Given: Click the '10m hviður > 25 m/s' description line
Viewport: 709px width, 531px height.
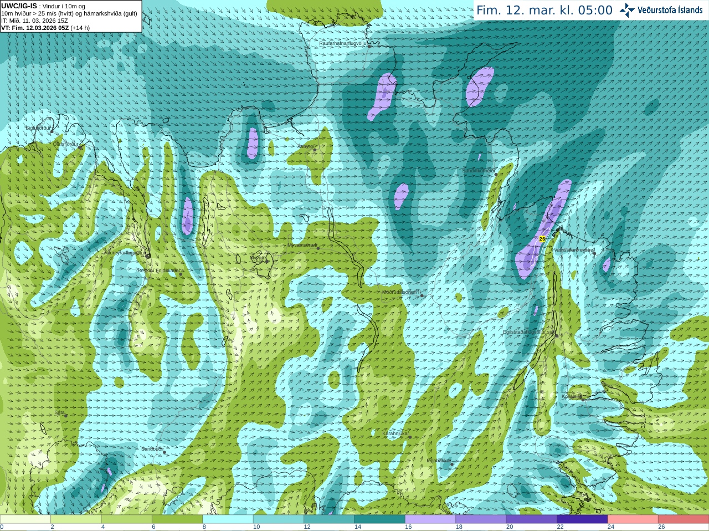Looking at the screenshot, I should (x=69, y=13).
